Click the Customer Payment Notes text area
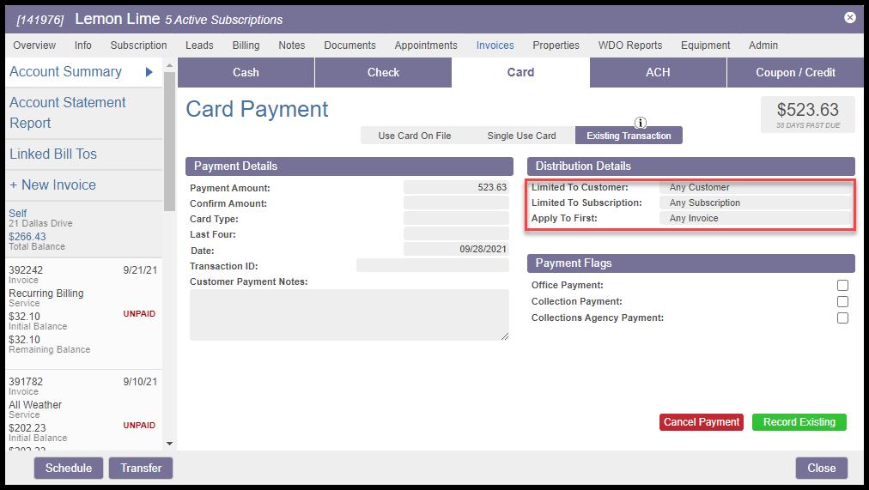The width and height of the screenshot is (869, 490). tap(349, 315)
